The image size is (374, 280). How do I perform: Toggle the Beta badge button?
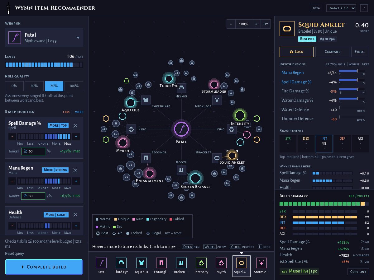point(316,8)
